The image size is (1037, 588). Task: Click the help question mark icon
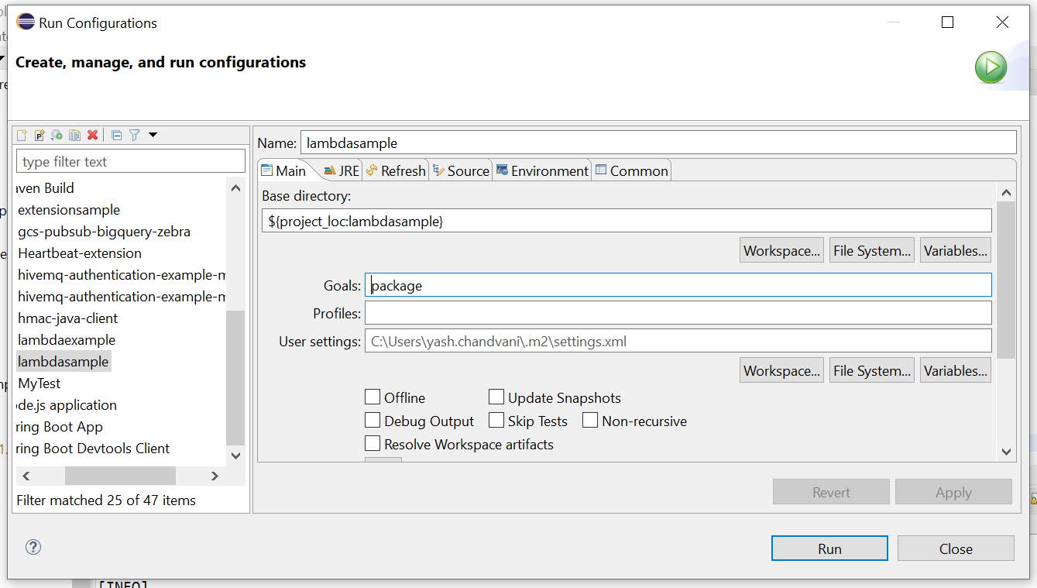[x=33, y=547]
